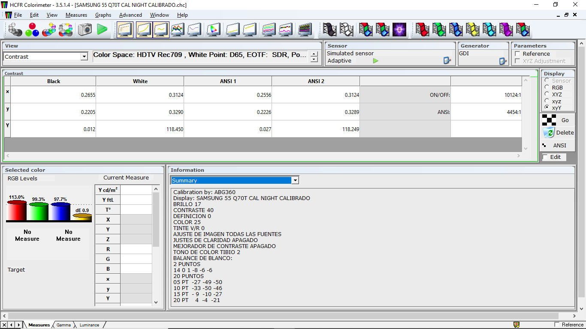Click the color space info up arrow
Screen dimensions: 586x329
314,54
